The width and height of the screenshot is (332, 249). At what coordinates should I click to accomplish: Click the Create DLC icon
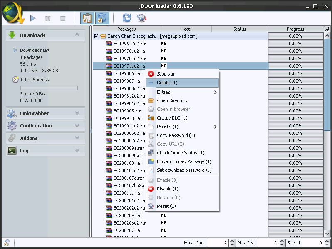click(151, 118)
